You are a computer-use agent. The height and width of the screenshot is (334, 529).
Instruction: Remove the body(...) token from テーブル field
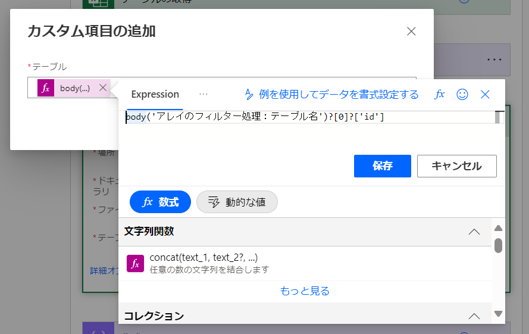point(103,88)
